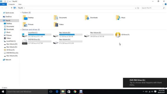Viewport: 167px width, 94px height.
Task: Click the Up one level arrow
Action: 11,8
